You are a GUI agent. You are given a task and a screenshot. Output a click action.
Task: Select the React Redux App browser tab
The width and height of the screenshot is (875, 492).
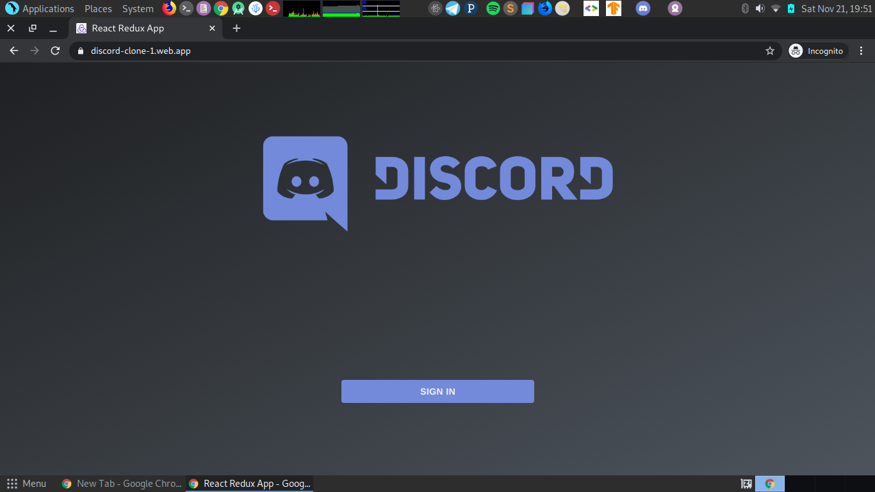pos(145,28)
